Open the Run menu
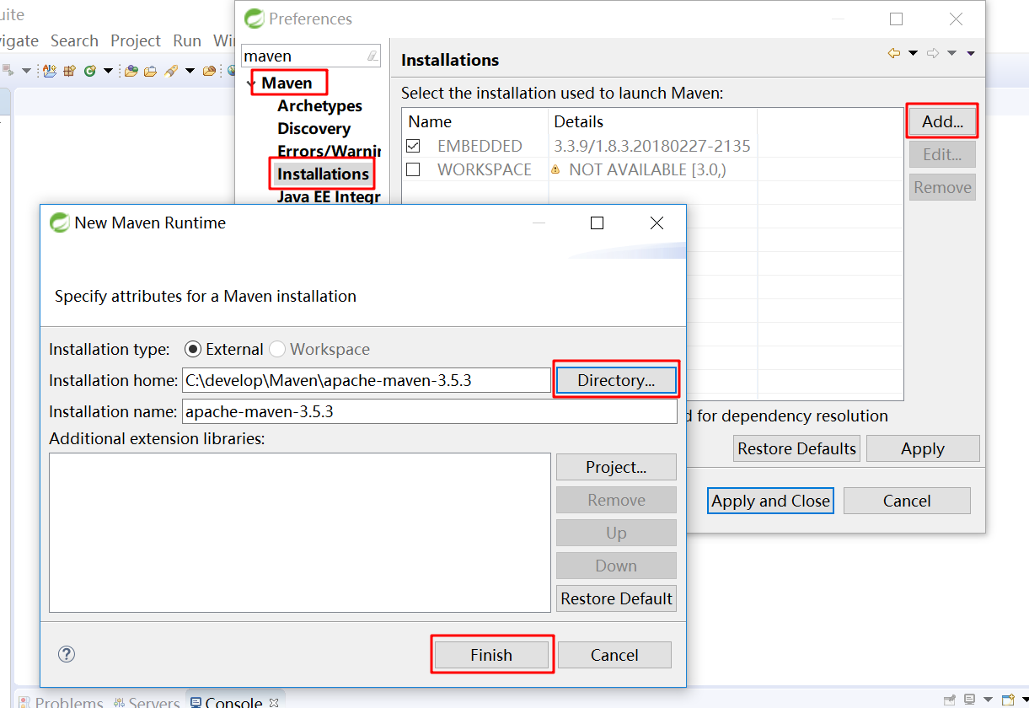This screenshot has height=708, width=1029. [x=187, y=40]
